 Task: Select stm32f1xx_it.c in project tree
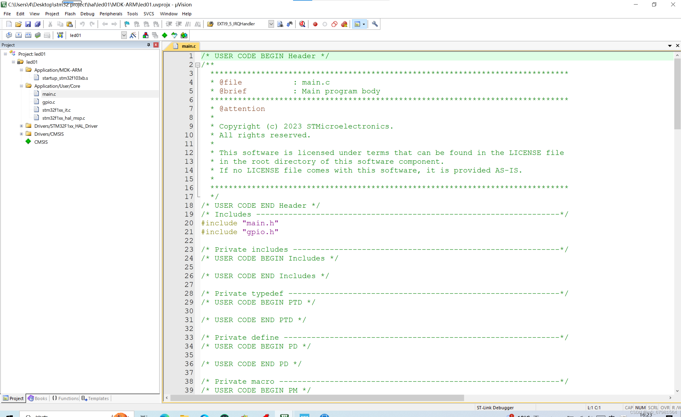56,110
